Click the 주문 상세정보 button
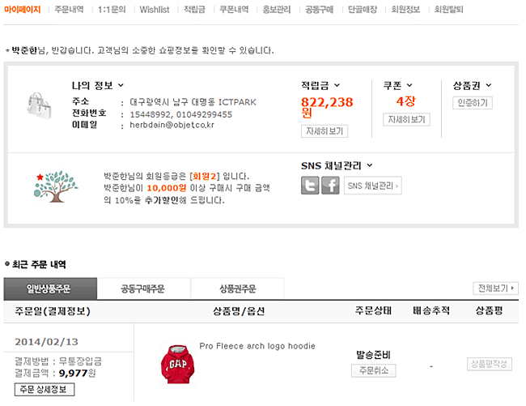This screenshot has width=526, height=406. (45, 390)
